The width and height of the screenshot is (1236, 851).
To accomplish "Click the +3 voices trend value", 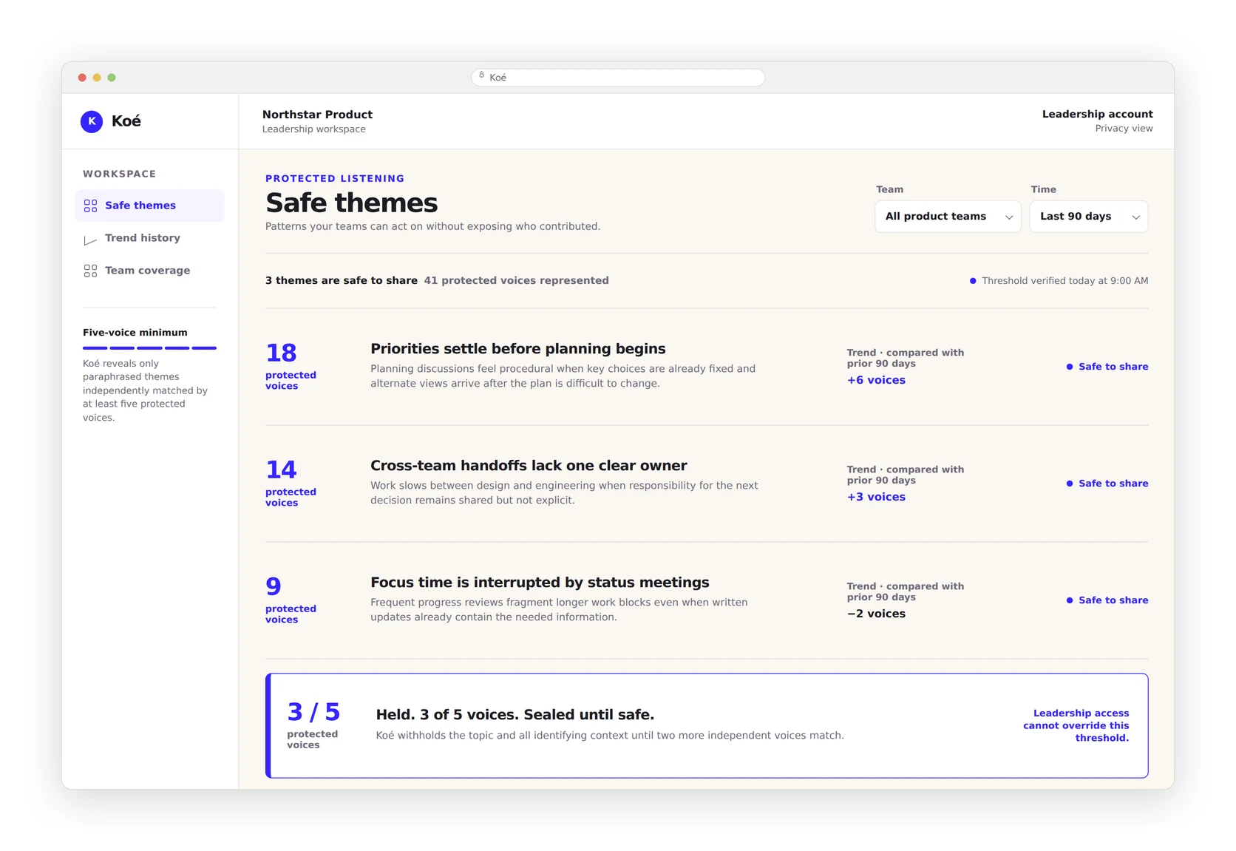I will tap(876, 497).
